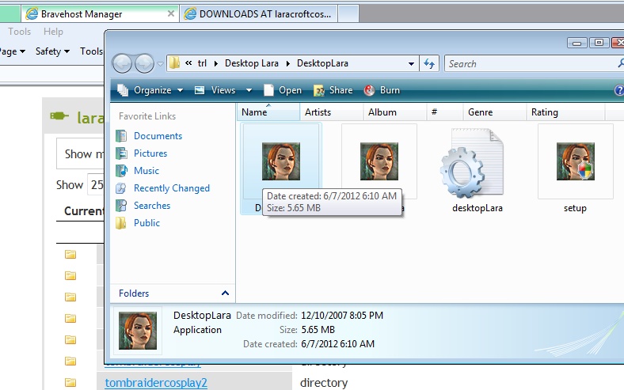The height and width of the screenshot is (390, 624).
Task: Click the trl breadcrumb in the address bar
Action: 202,63
